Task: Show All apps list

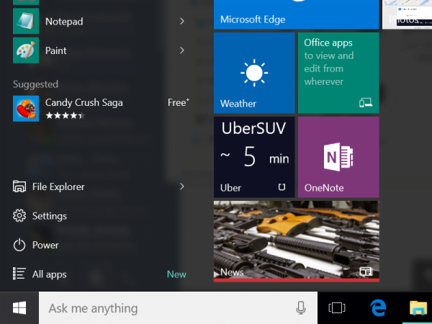Action: coord(49,274)
